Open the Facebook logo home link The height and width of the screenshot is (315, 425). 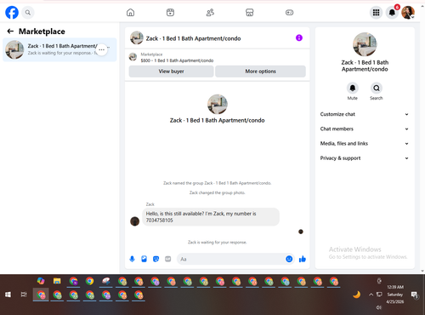coord(12,13)
